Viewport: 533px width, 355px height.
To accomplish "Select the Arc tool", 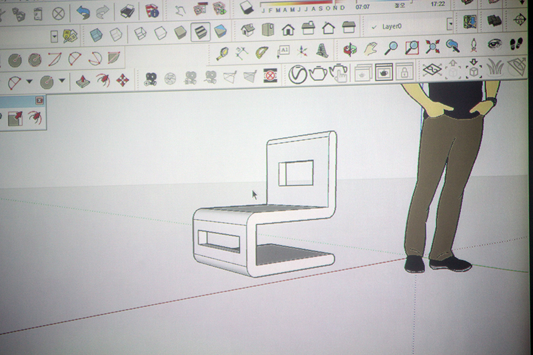I will pyautogui.click(x=54, y=59).
